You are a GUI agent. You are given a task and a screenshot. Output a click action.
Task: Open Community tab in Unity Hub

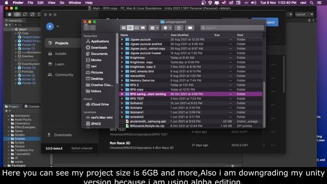click(64, 75)
